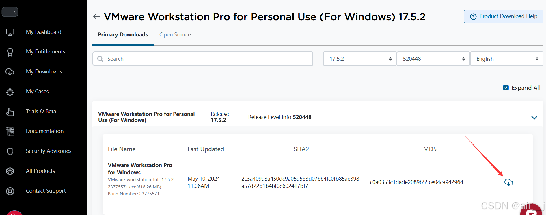Click the Trials & Beta hand icon
Screen dimensions: 546x215
point(10,112)
